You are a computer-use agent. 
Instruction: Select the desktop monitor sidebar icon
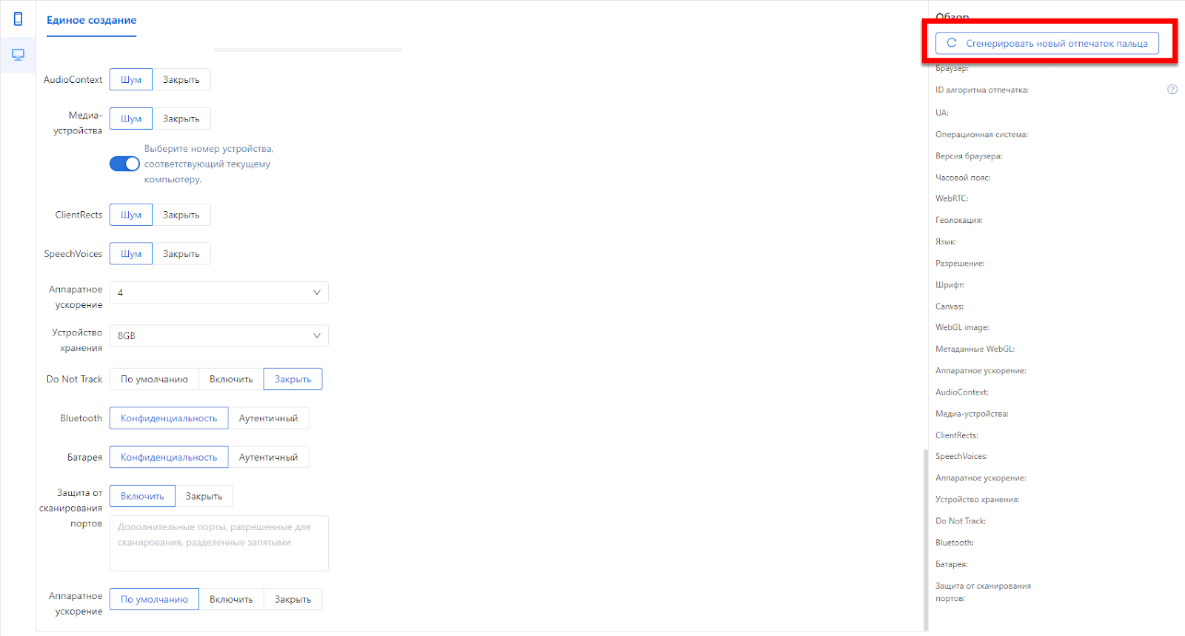coord(18,55)
